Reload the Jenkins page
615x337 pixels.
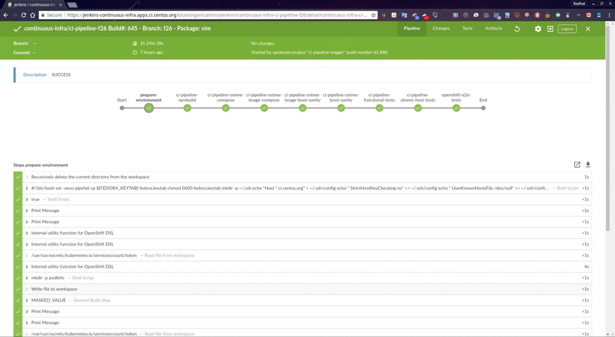click(x=24, y=15)
